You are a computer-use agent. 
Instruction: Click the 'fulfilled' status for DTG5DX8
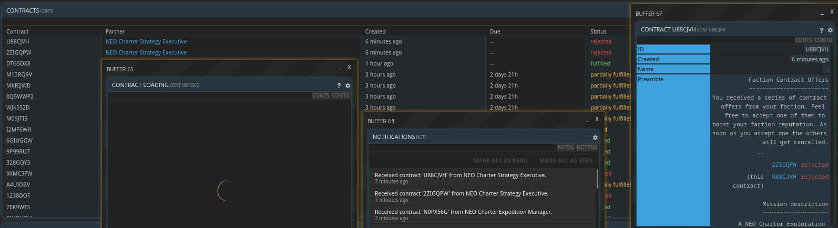point(600,63)
